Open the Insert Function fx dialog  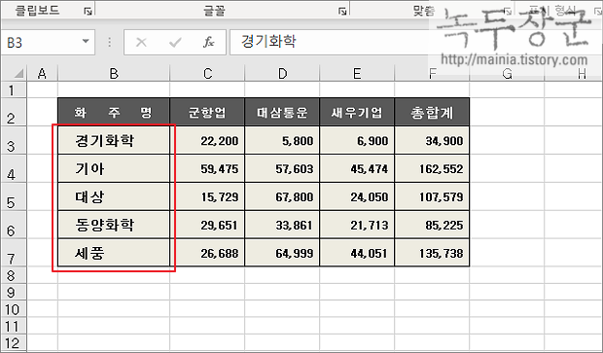pos(208,42)
